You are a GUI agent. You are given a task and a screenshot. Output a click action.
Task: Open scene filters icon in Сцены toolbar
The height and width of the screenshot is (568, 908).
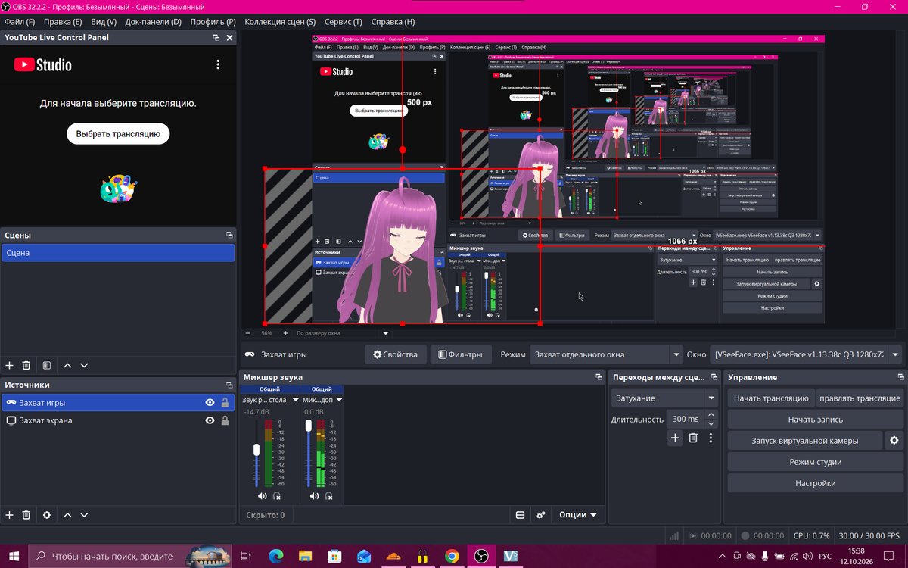tap(47, 365)
